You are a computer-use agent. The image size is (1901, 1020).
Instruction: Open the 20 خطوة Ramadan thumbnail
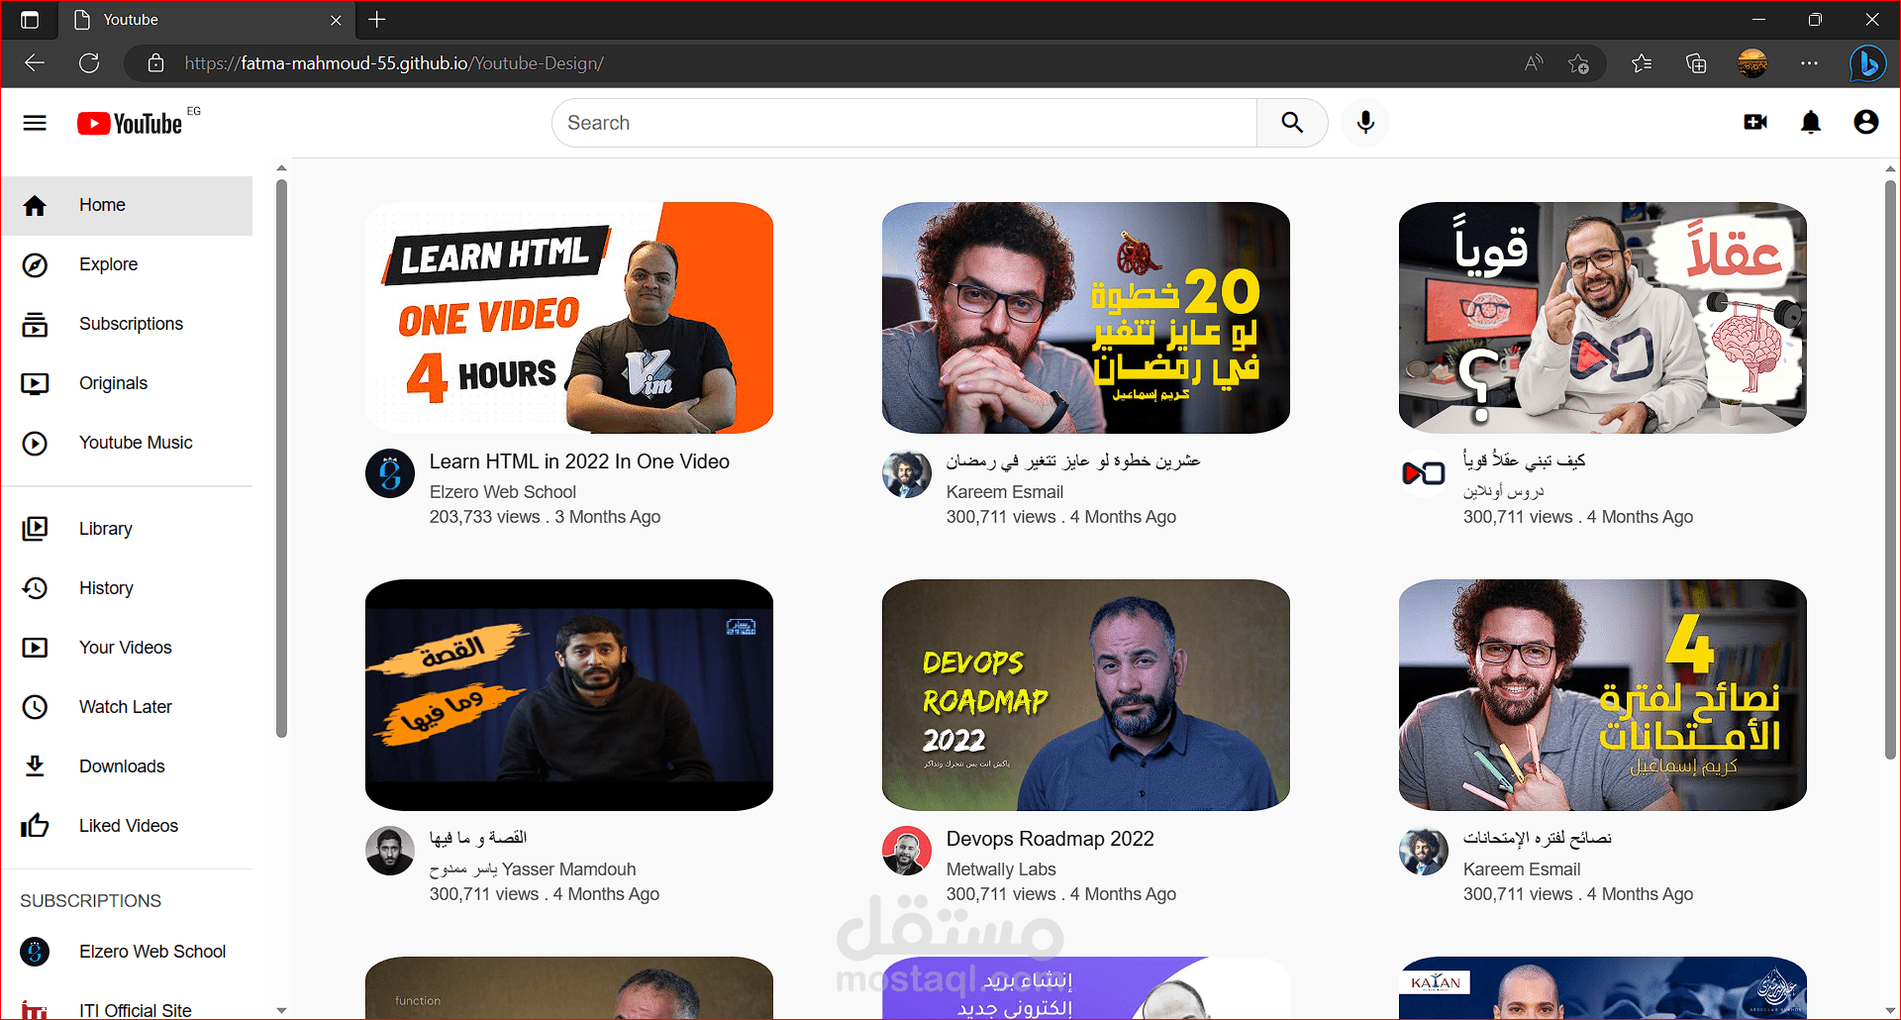coord(1086,318)
